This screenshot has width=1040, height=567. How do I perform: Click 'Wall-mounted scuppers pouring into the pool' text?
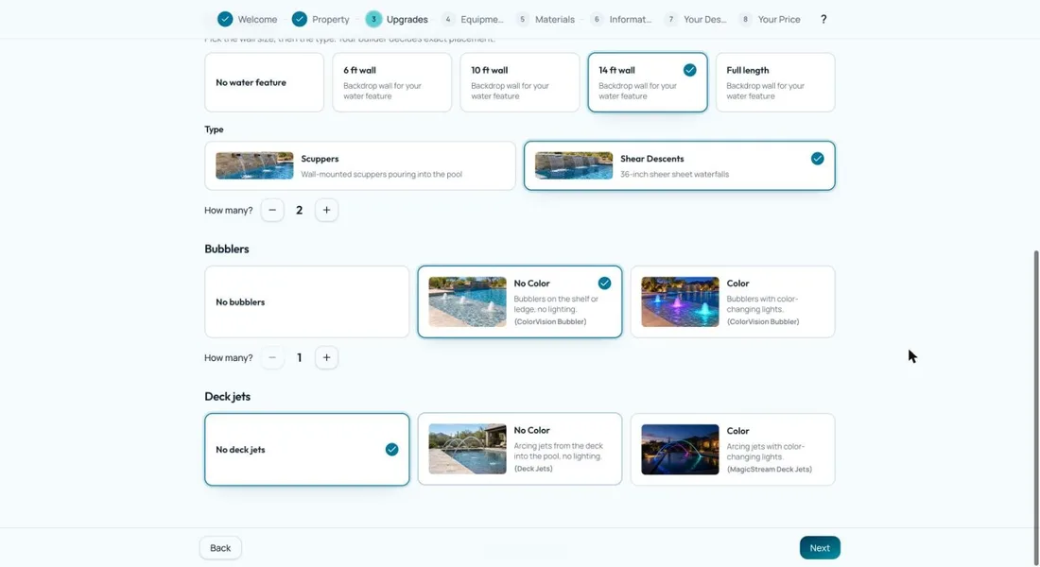click(381, 175)
